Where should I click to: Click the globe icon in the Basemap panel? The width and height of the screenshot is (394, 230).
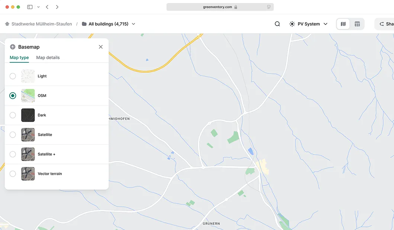[13, 47]
